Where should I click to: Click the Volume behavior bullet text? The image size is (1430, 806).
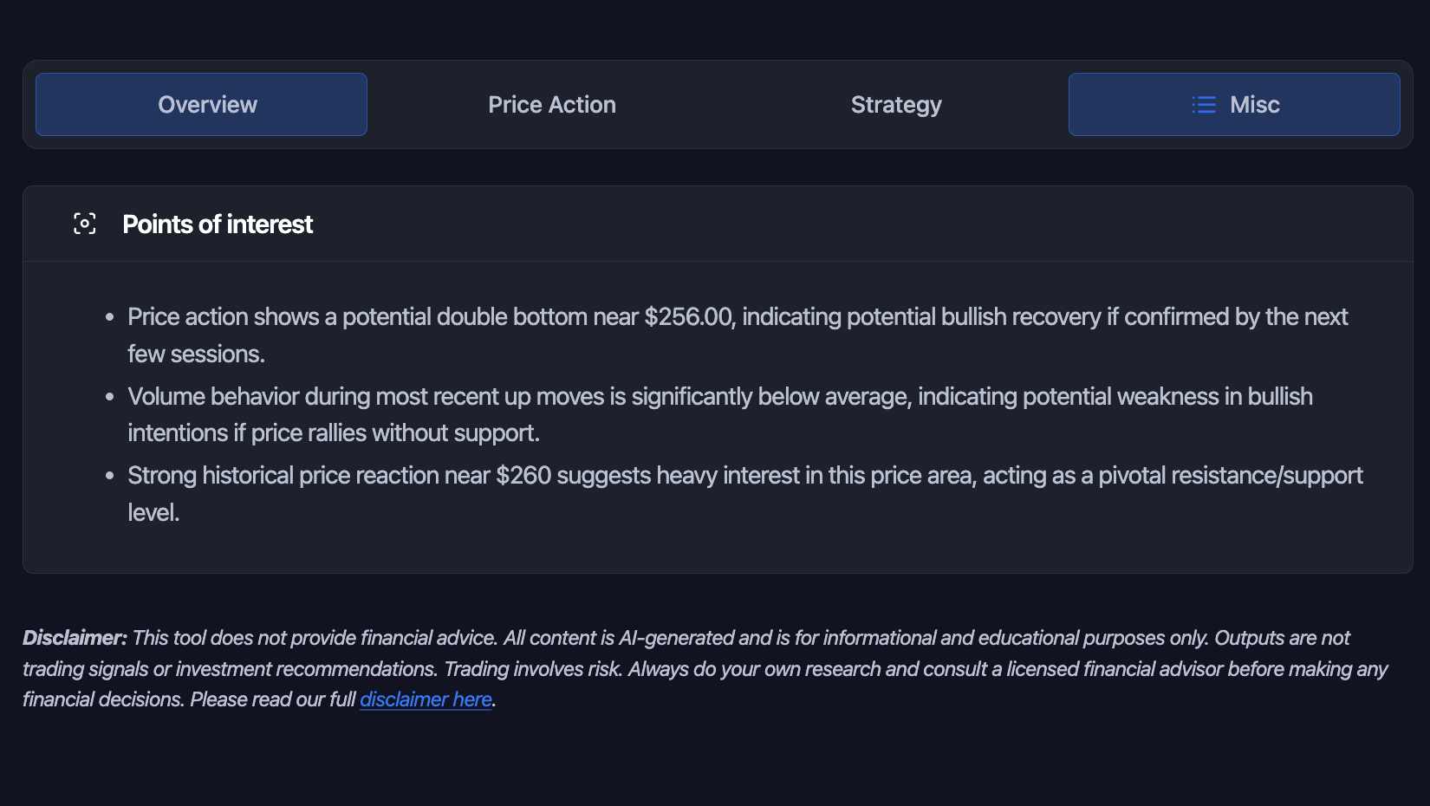[719, 397]
